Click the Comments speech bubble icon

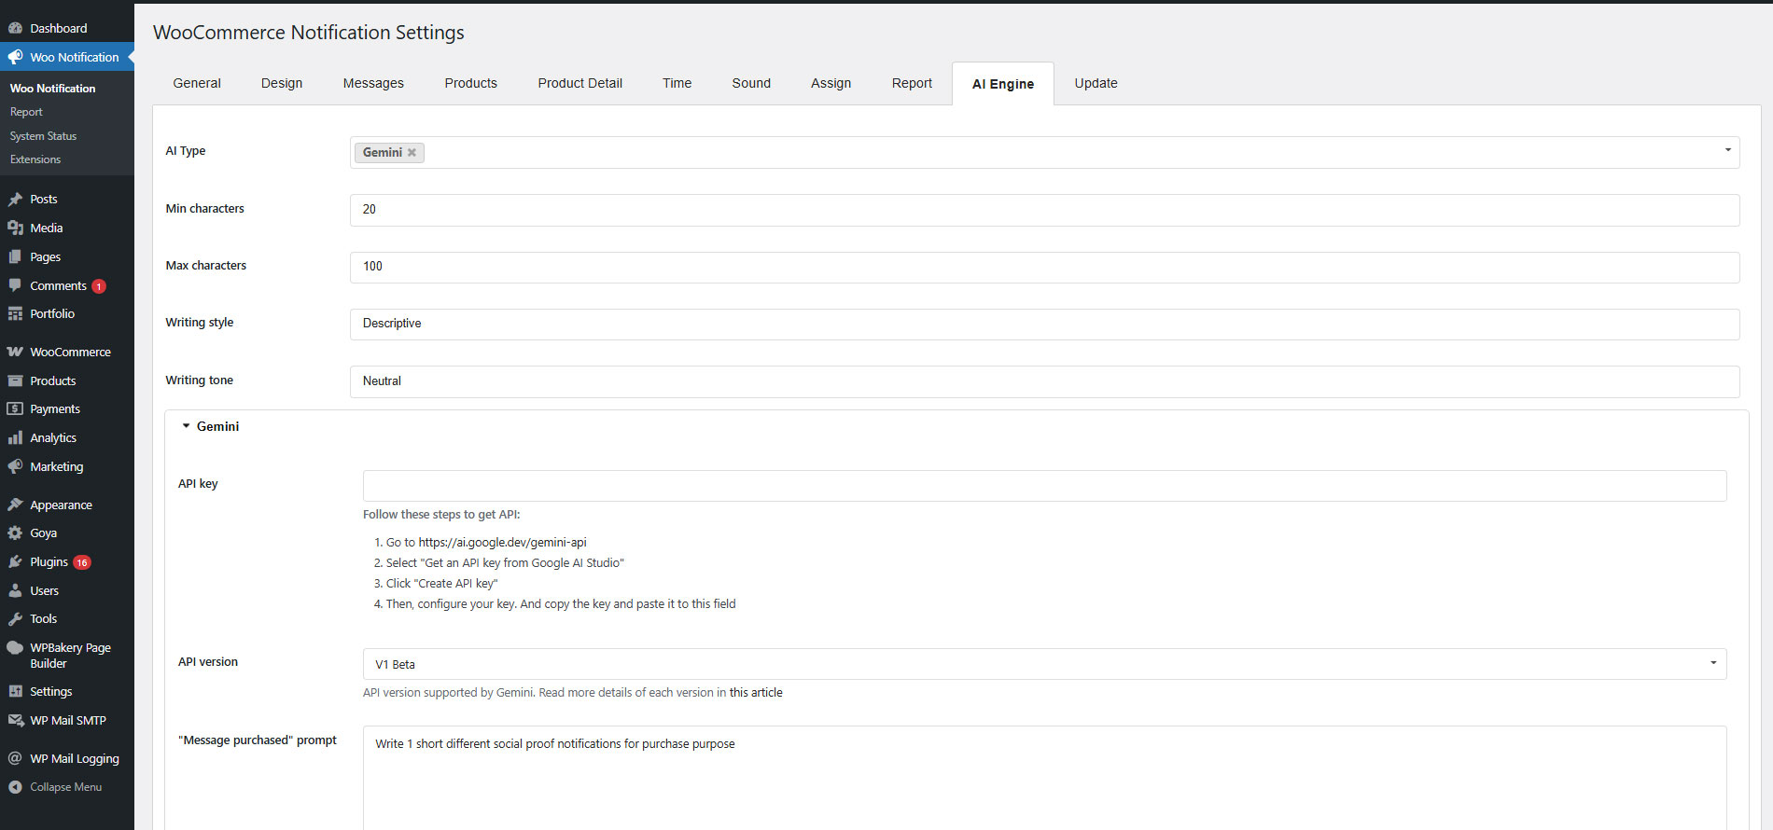coord(15,285)
